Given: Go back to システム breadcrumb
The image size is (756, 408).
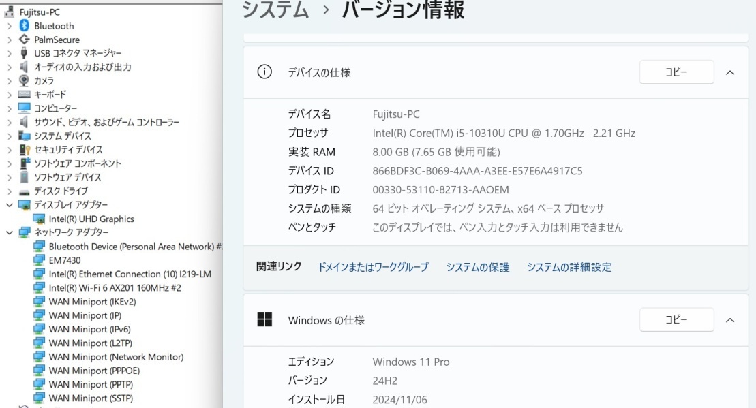Looking at the screenshot, I should click(275, 10).
